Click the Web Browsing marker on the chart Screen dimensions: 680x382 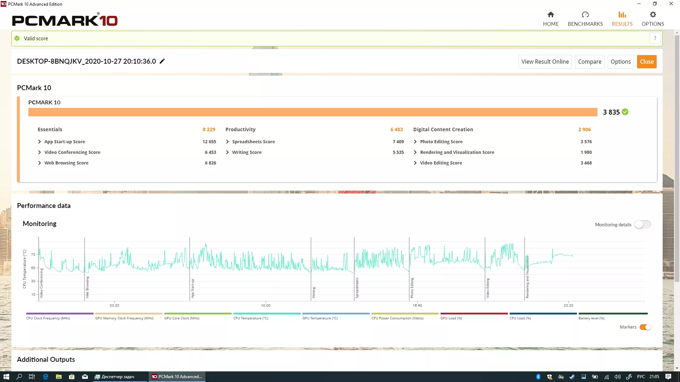pyautogui.click(x=87, y=287)
